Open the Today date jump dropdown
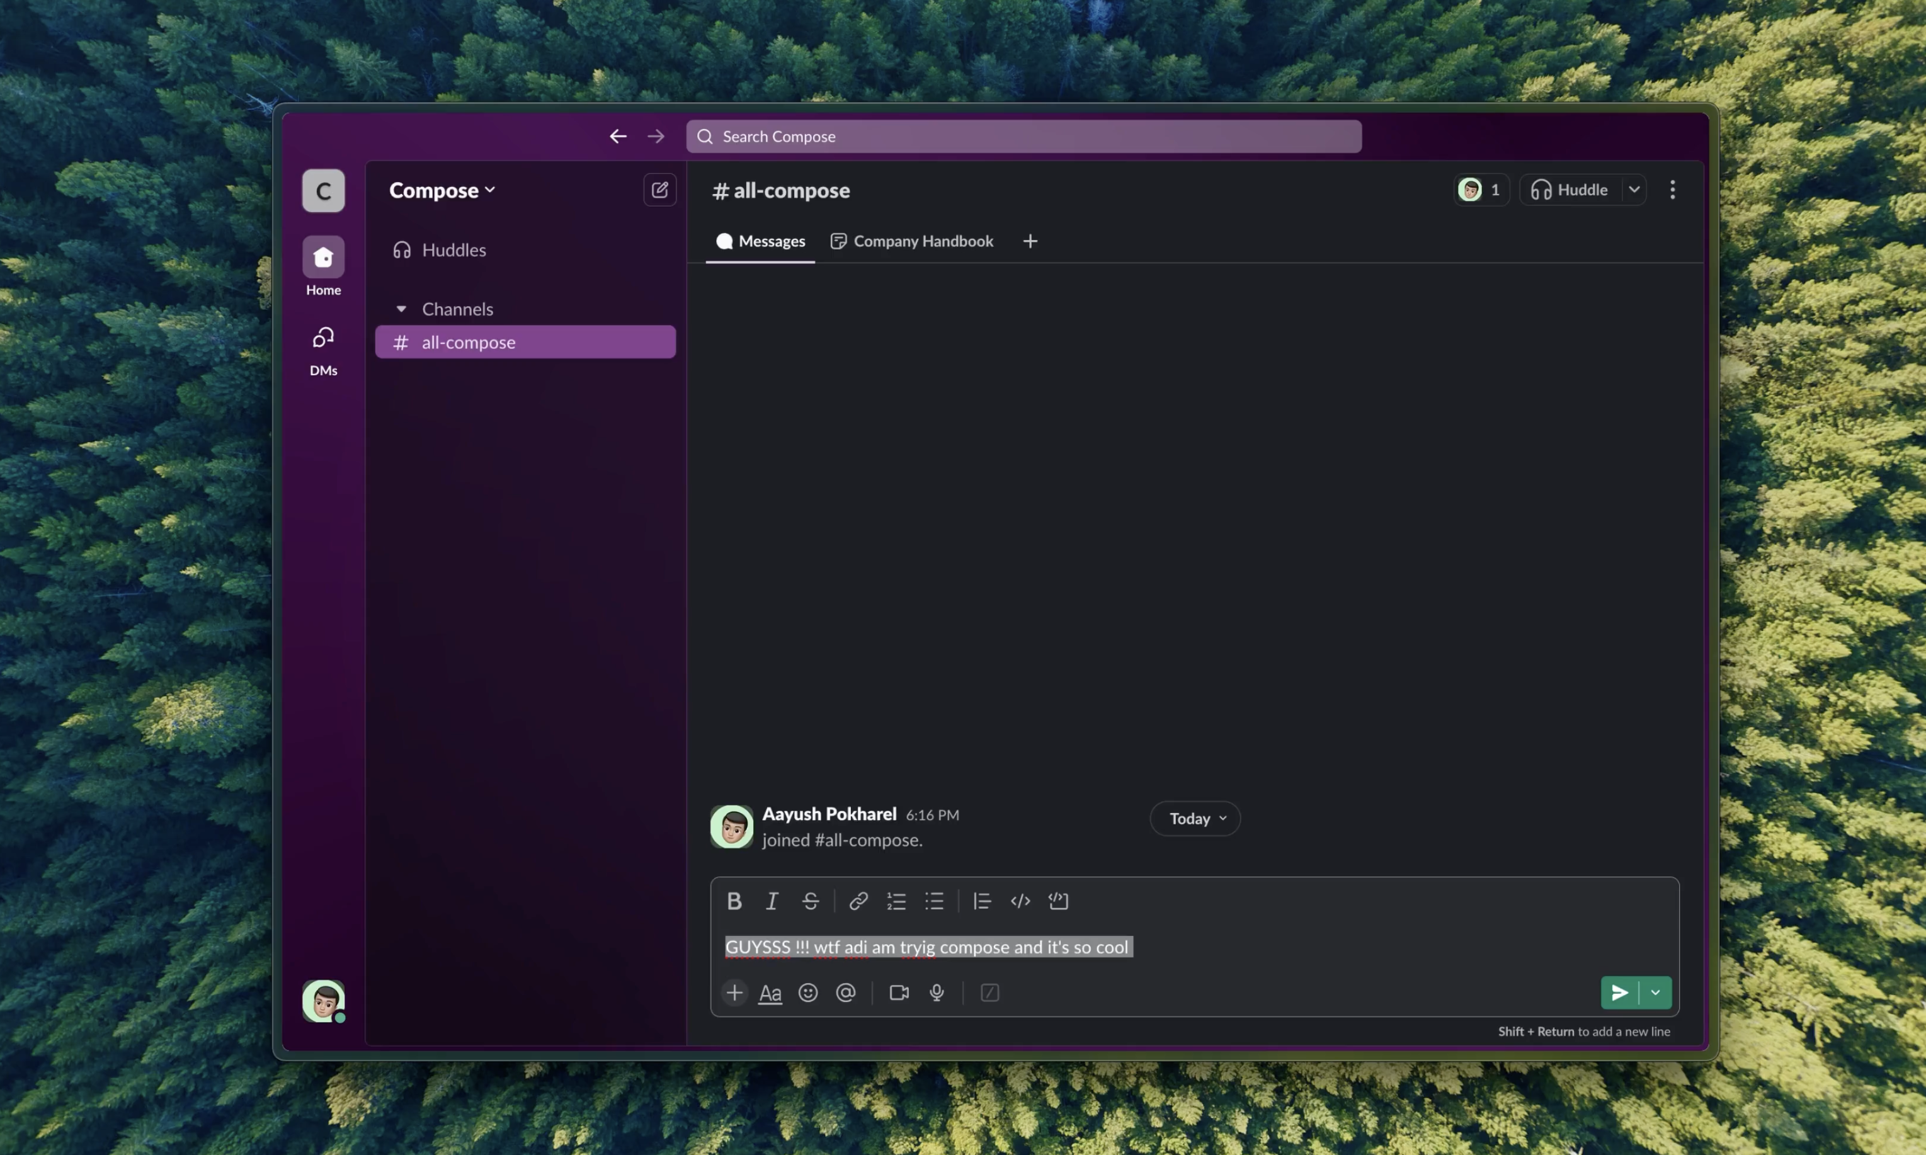 (x=1195, y=819)
